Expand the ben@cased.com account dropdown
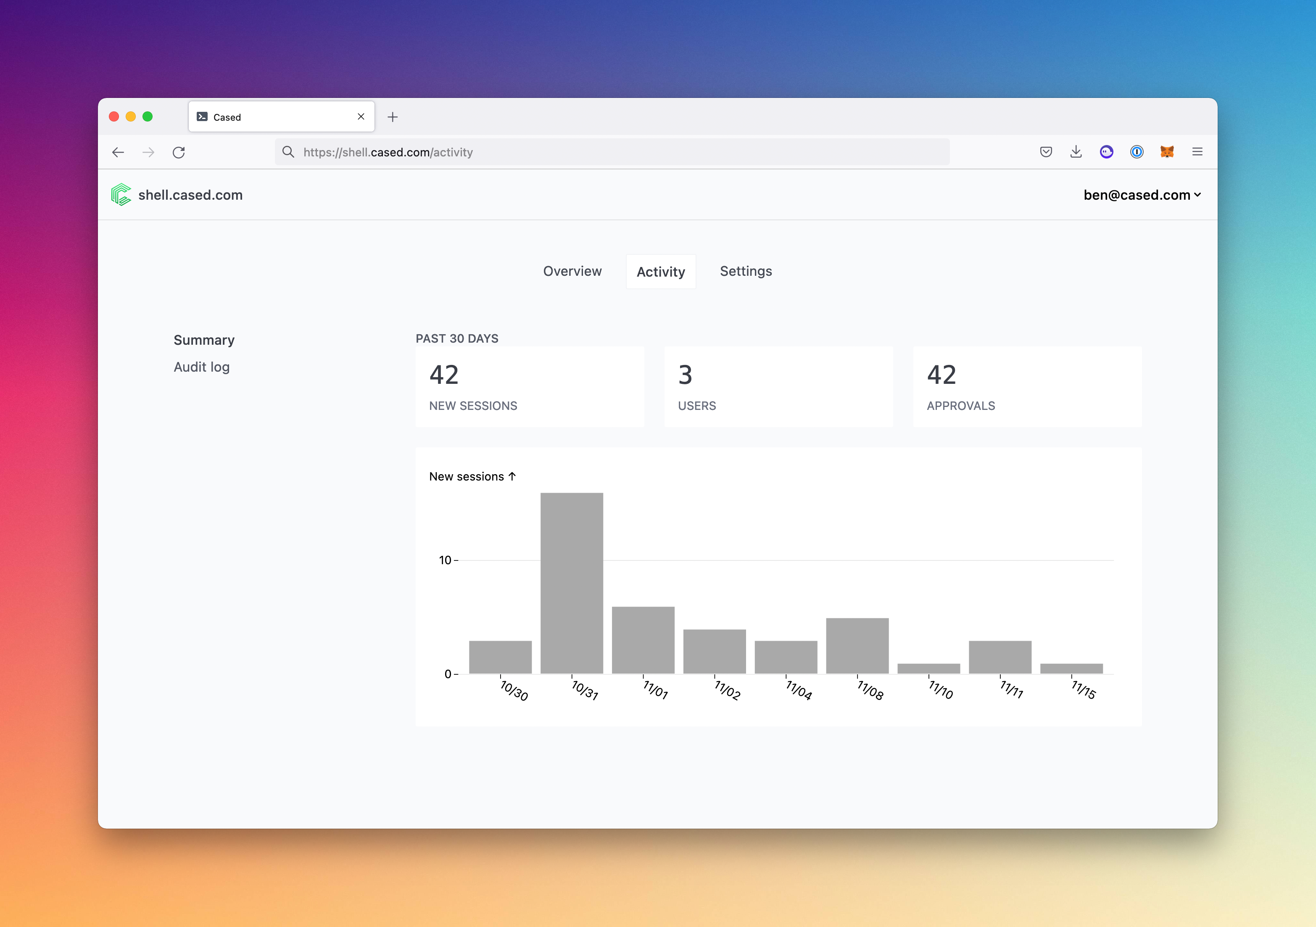The width and height of the screenshot is (1316, 927). [x=1142, y=195]
